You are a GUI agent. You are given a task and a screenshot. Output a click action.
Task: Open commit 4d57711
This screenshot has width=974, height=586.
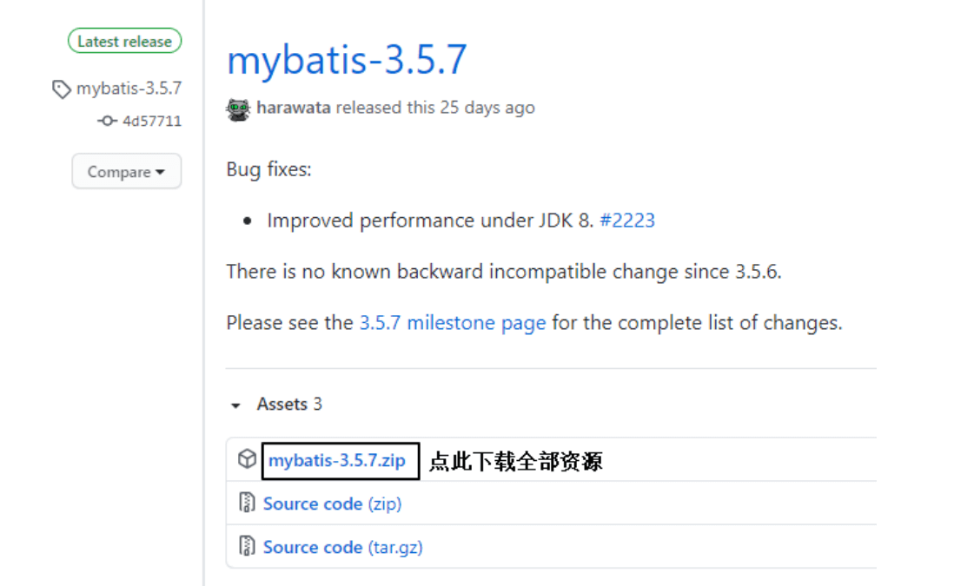[x=152, y=122]
